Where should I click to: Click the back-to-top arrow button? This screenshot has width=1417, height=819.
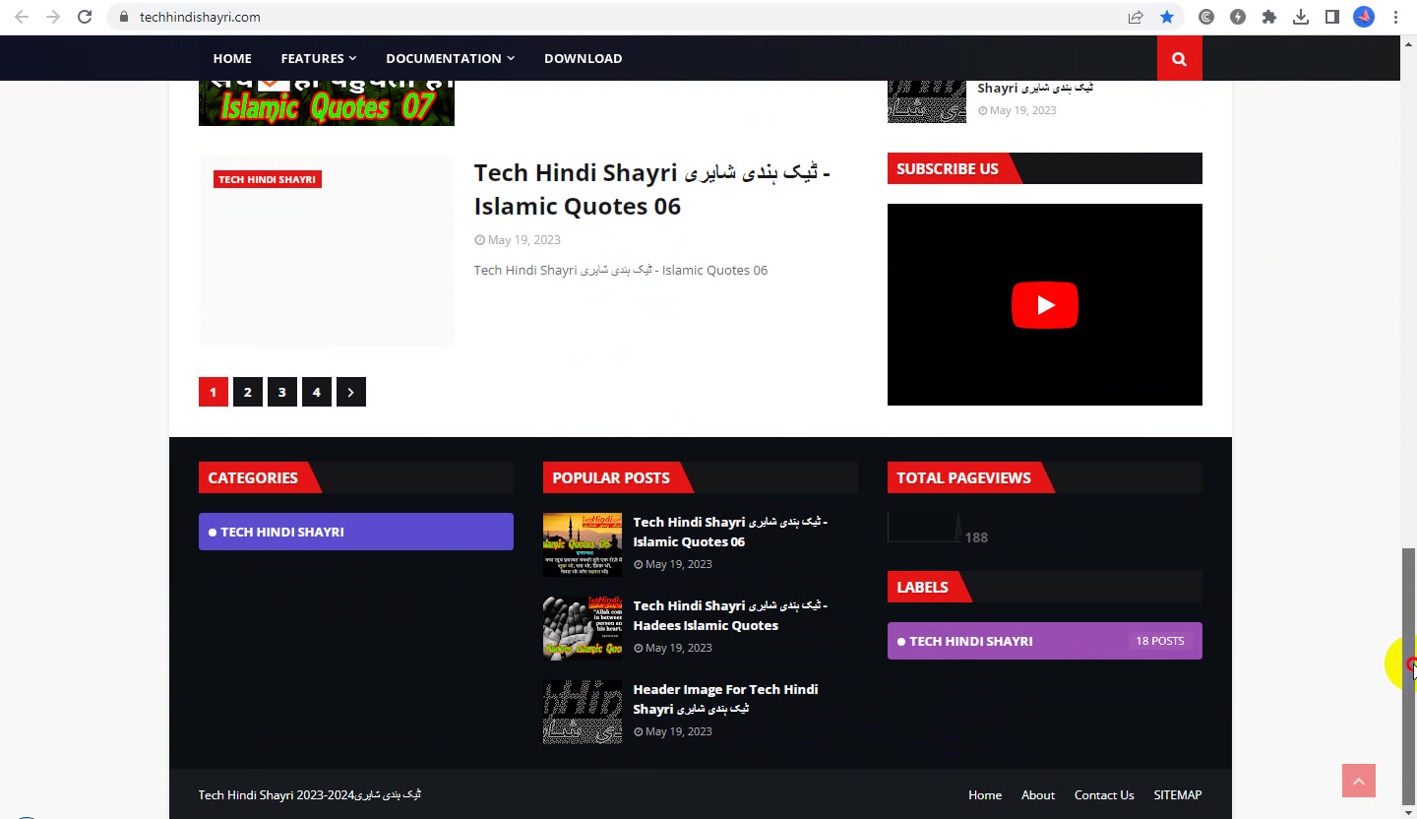click(1359, 781)
